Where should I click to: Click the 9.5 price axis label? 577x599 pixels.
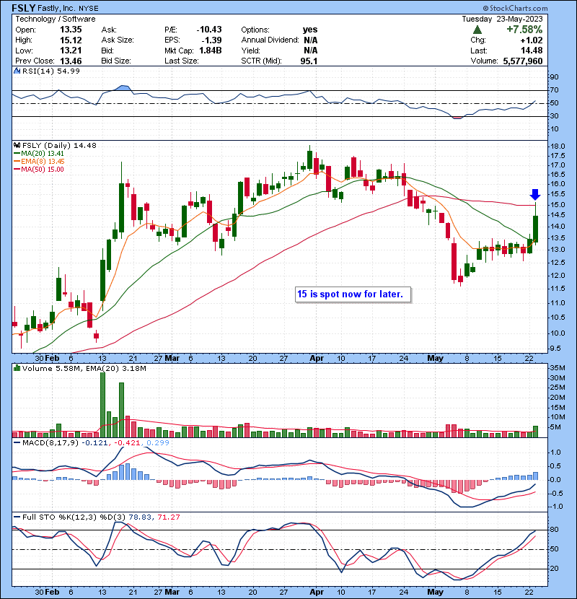pos(555,349)
